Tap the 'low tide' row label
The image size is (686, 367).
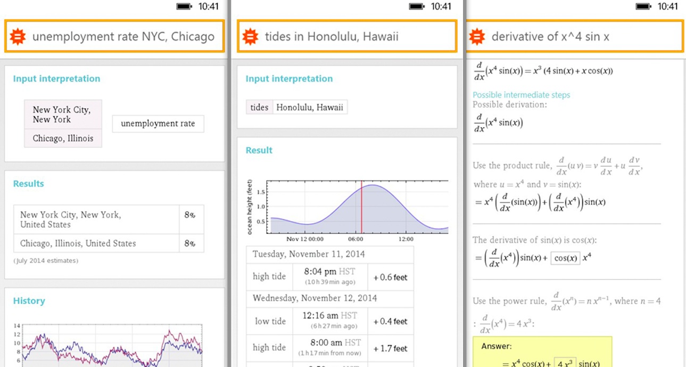[x=270, y=321]
